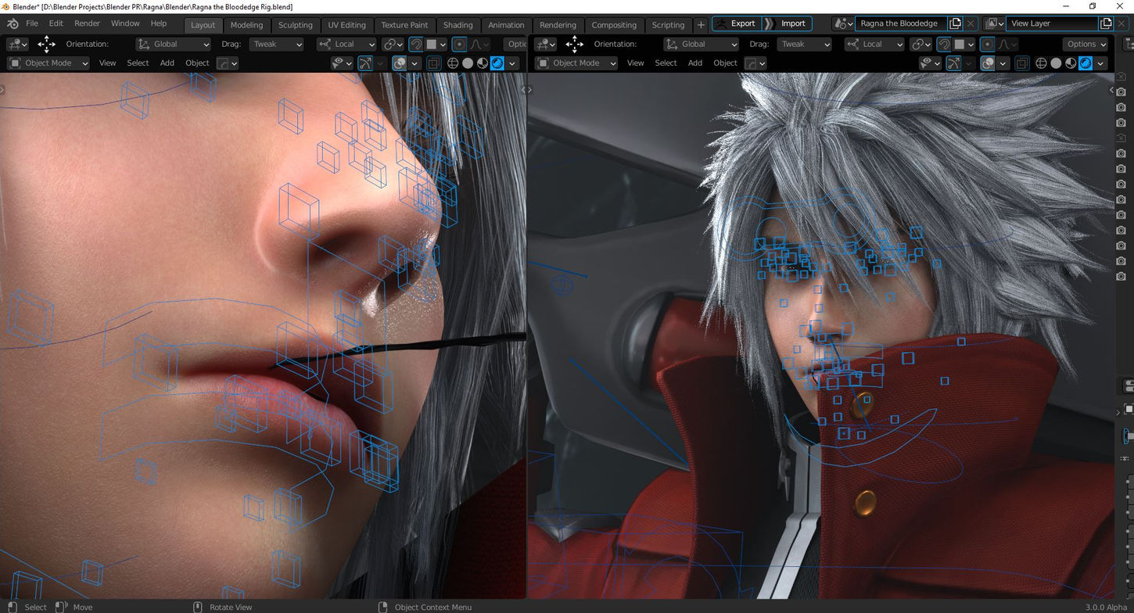Open Drag Tweak dropdown in right viewport

point(805,44)
